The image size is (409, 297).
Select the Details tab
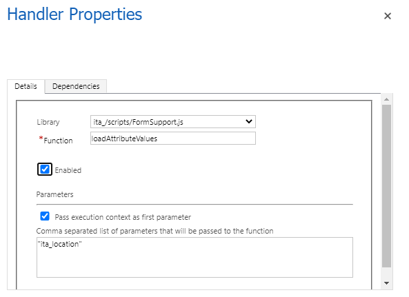click(x=26, y=86)
